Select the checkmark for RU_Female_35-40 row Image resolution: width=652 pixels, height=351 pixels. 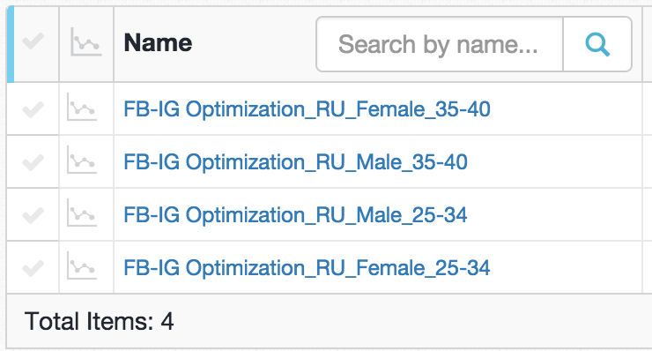tap(33, 109)
